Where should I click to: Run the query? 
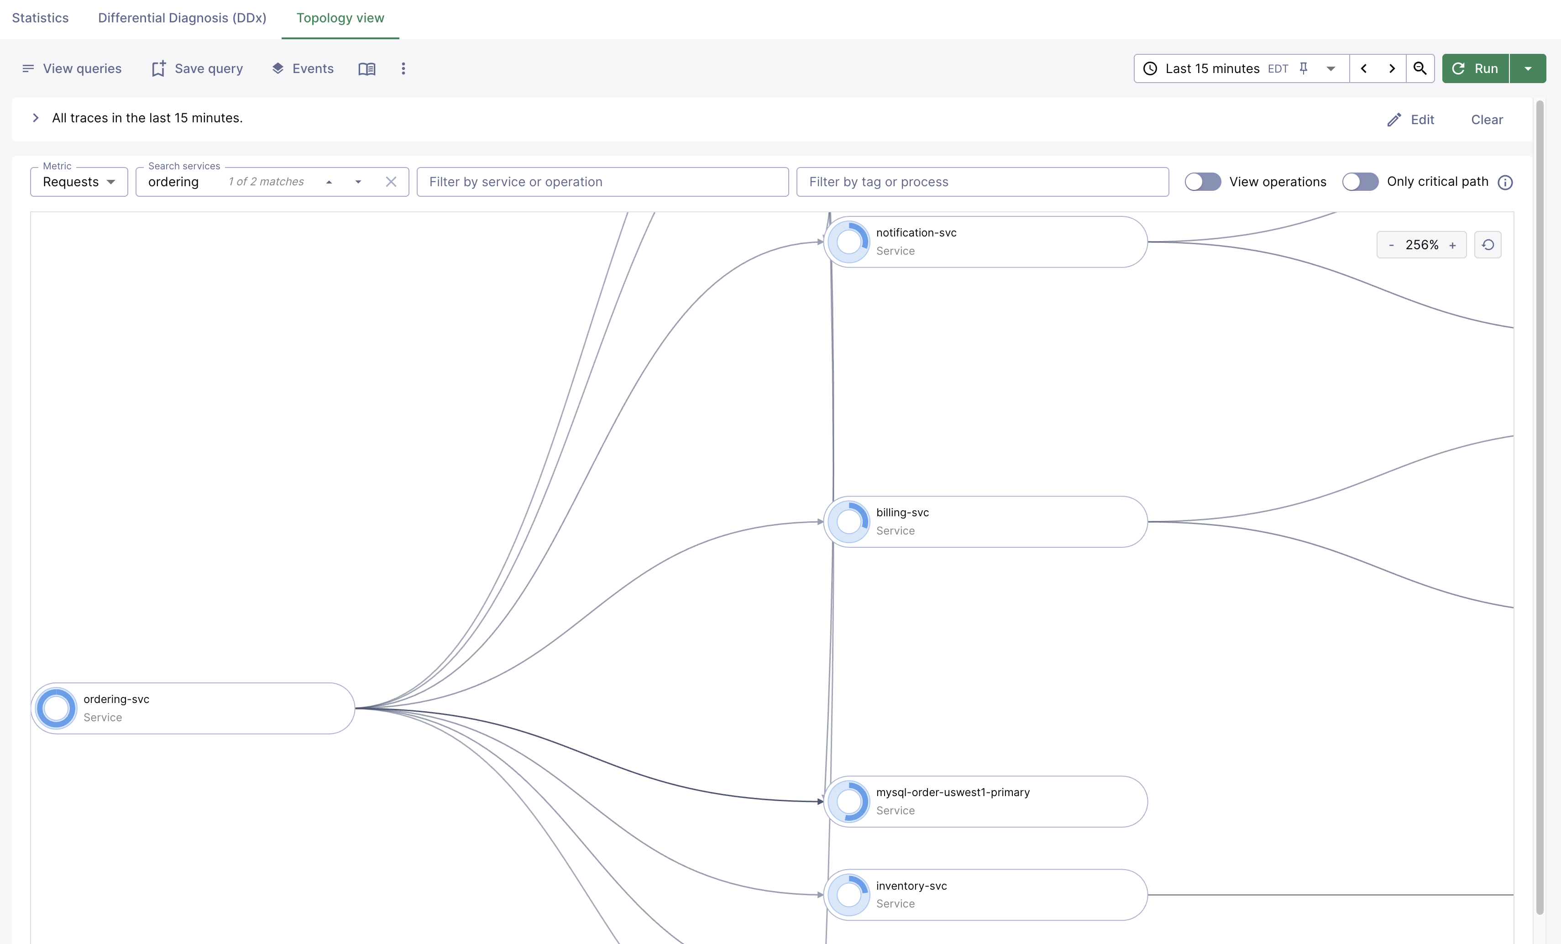pyautogui.click(x=1475, y=68)
